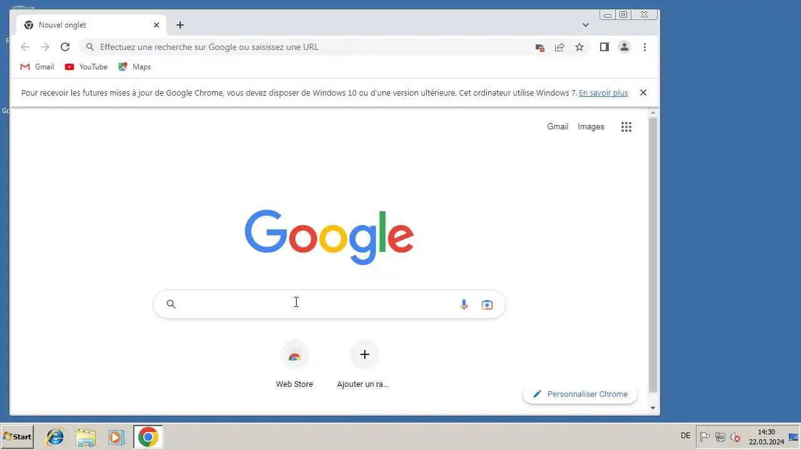Share this page icon in the address bar
Viewport: 801px width, 450px height.
(559, 47)
